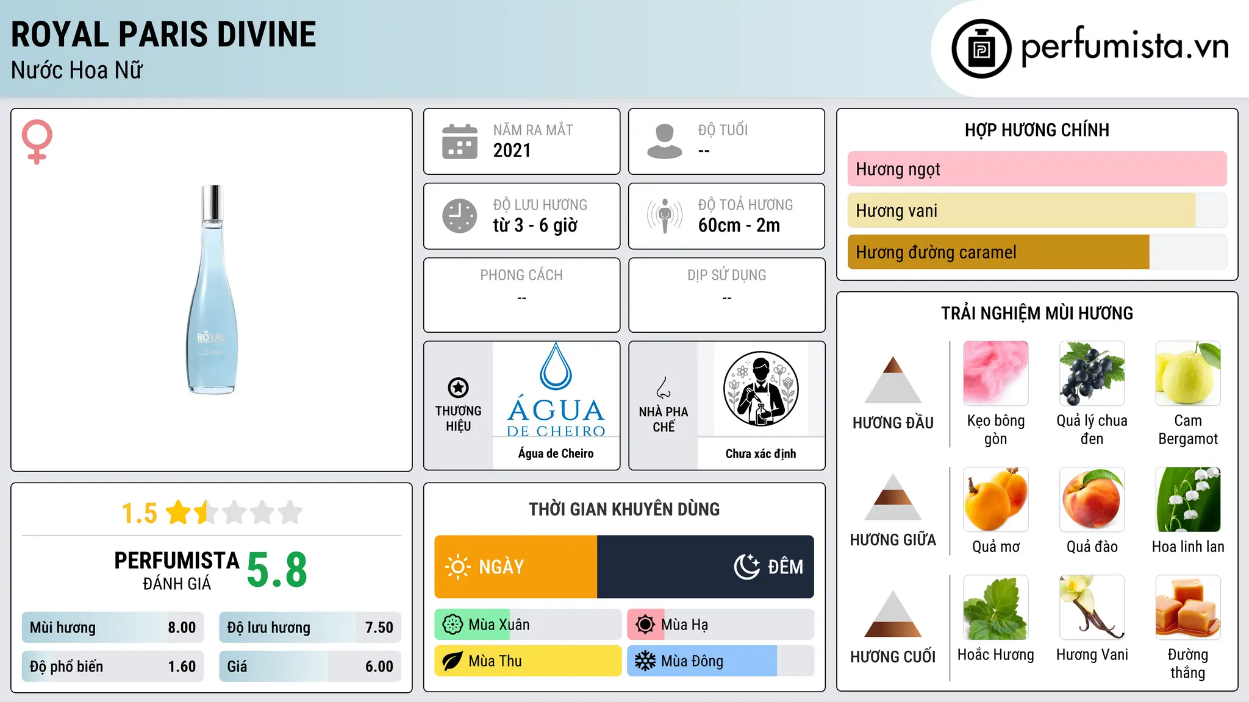Click the Mùa Đông season bar
This screenshot has width=1249, height=702.
720,661
